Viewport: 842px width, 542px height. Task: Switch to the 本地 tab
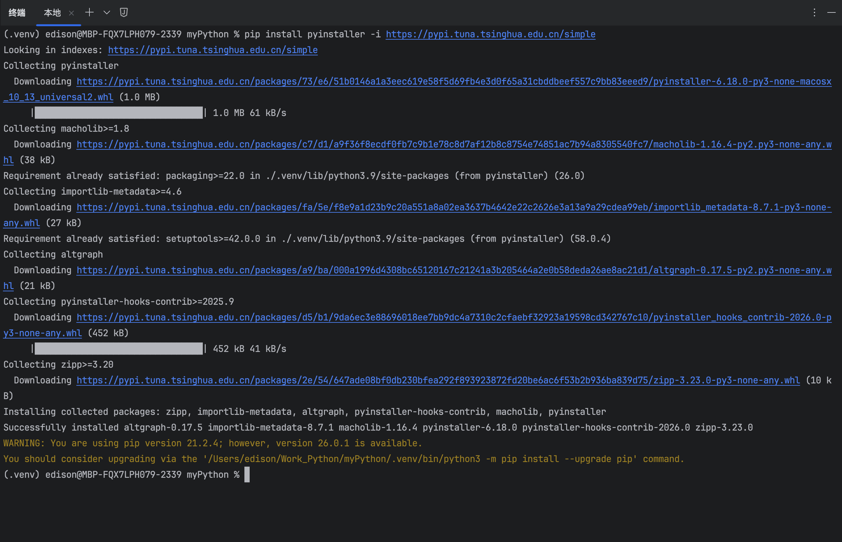click(x=52, y=13)
